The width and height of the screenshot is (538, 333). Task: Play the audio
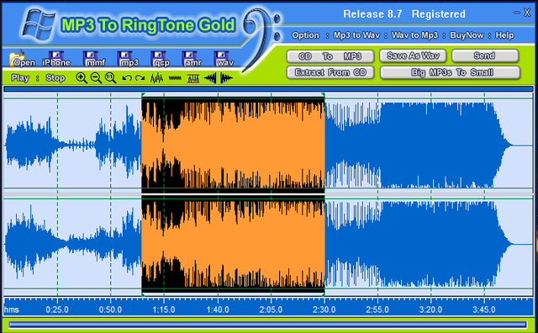coord(20,78)
